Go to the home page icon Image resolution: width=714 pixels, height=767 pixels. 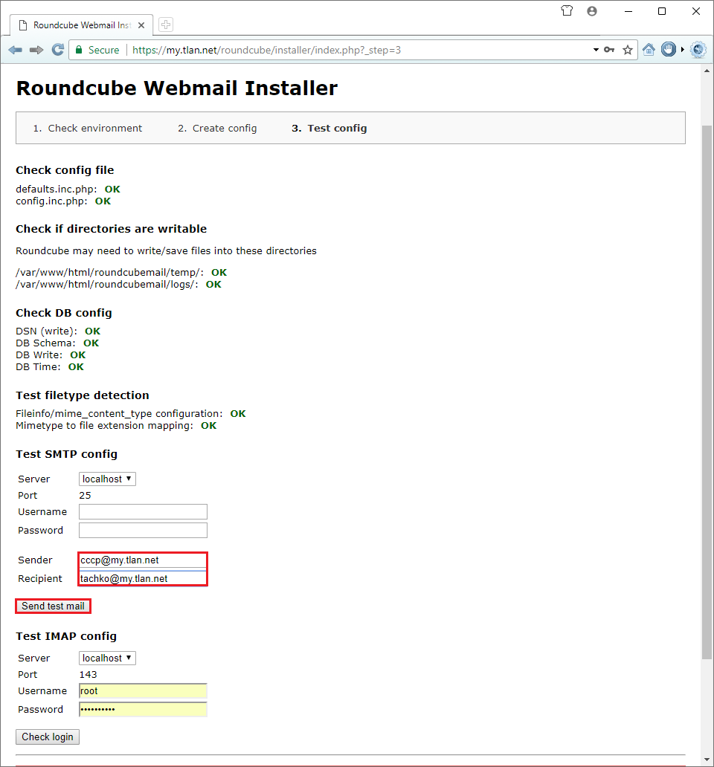(649, 50)
